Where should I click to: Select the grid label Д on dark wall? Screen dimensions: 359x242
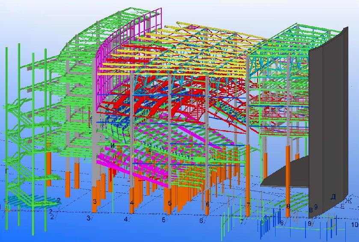click(x=333, y=197)
